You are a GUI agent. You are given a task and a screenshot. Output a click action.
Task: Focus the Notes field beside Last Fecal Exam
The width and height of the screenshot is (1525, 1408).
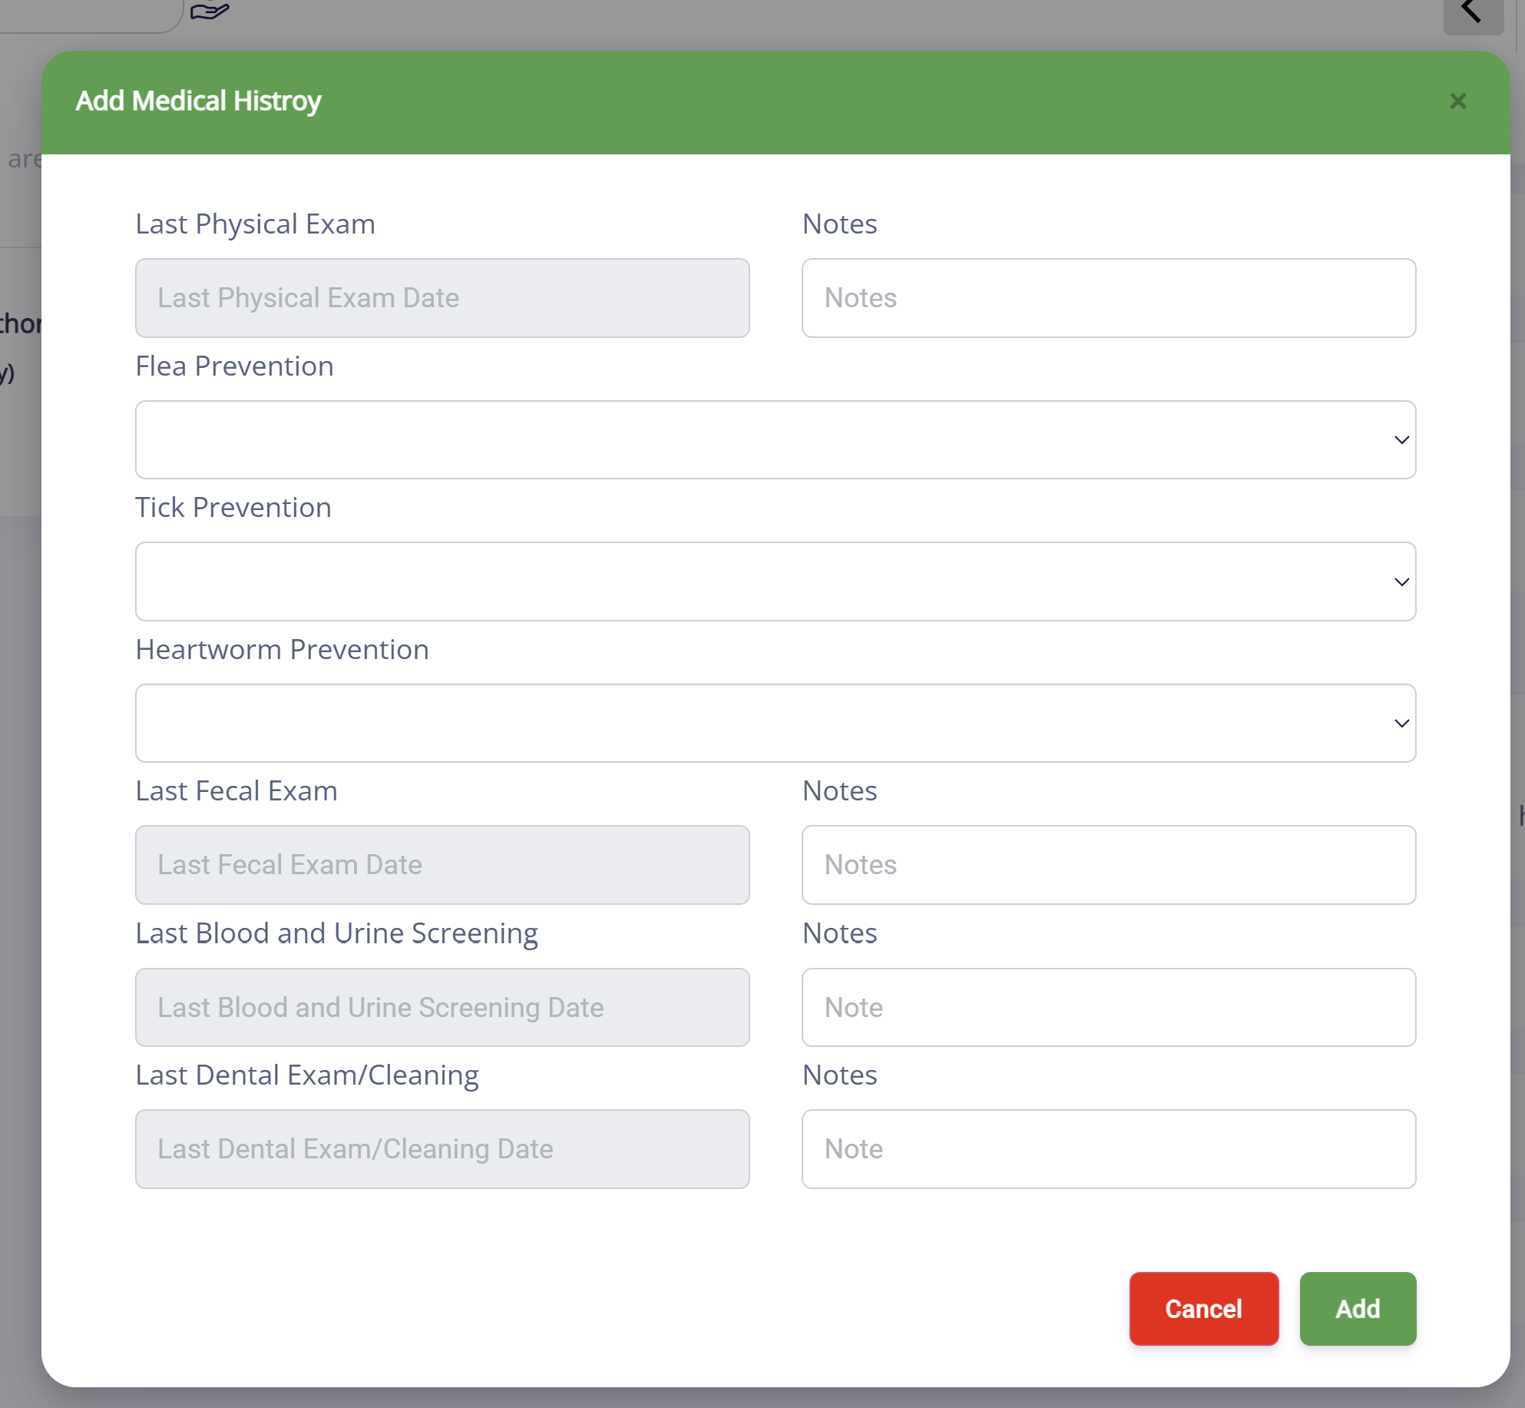click(1108, 865)
